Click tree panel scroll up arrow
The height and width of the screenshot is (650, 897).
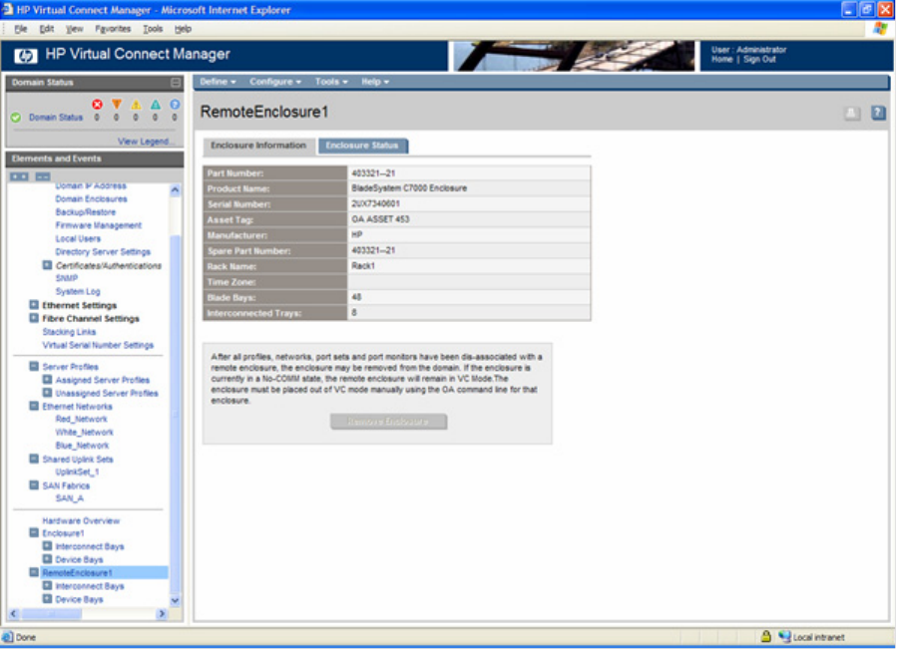point(175,189)
